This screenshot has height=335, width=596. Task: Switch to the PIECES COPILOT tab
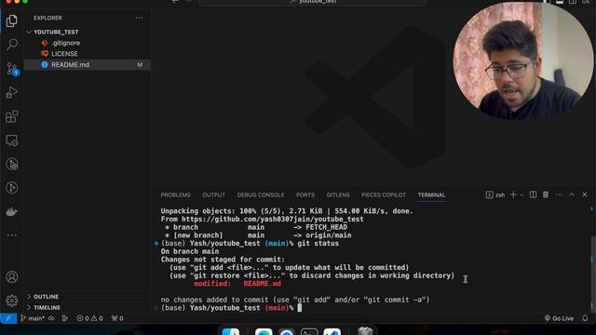point(384,194)
